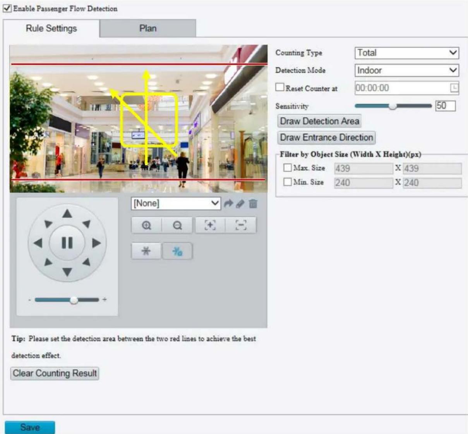Open the Counting Type dropdown
Image resolution: width=468 pixels, height=434 pixels.
coord(406,53)
